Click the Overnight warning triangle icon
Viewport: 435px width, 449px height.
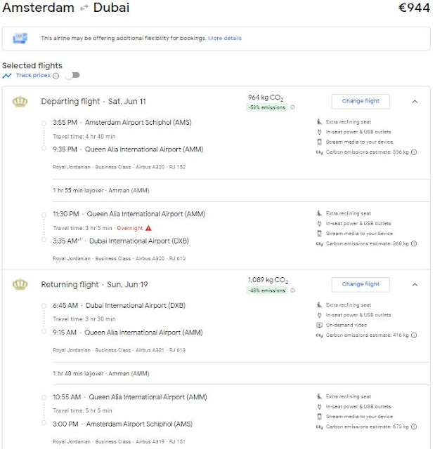(148, 228)
